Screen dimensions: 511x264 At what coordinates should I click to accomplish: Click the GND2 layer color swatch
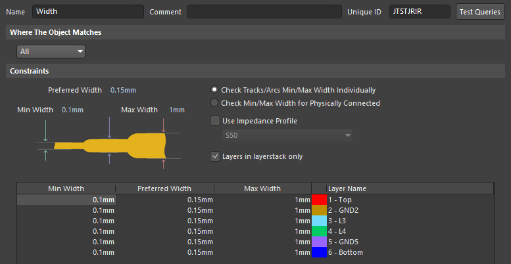click(319, 210)
